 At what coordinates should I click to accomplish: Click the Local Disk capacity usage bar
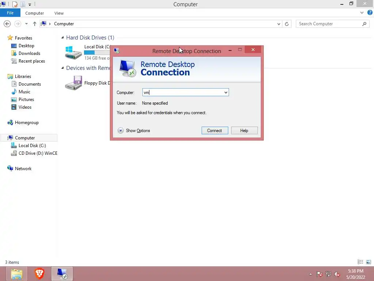97,52
